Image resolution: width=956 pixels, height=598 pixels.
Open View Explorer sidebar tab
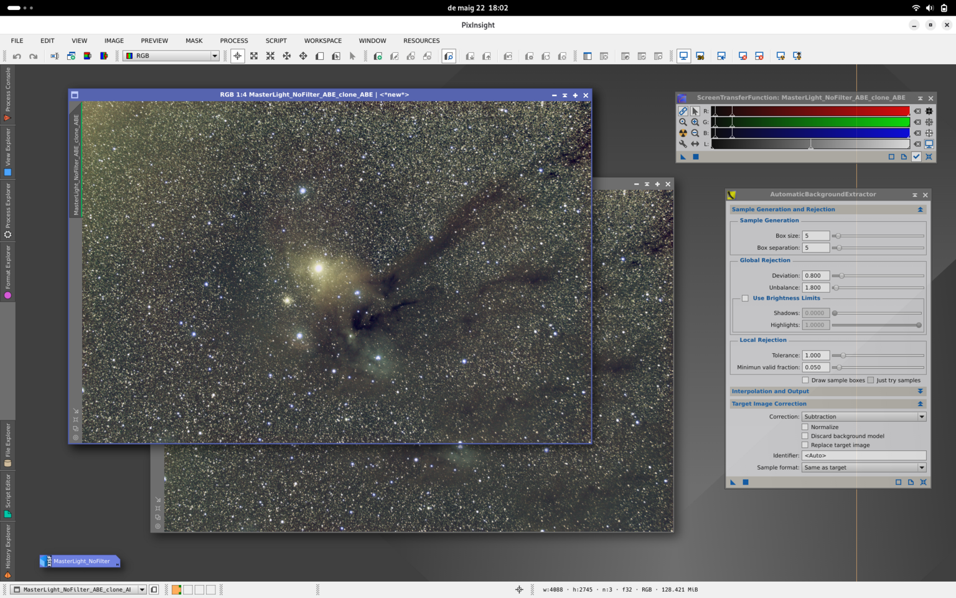(7, 153)
